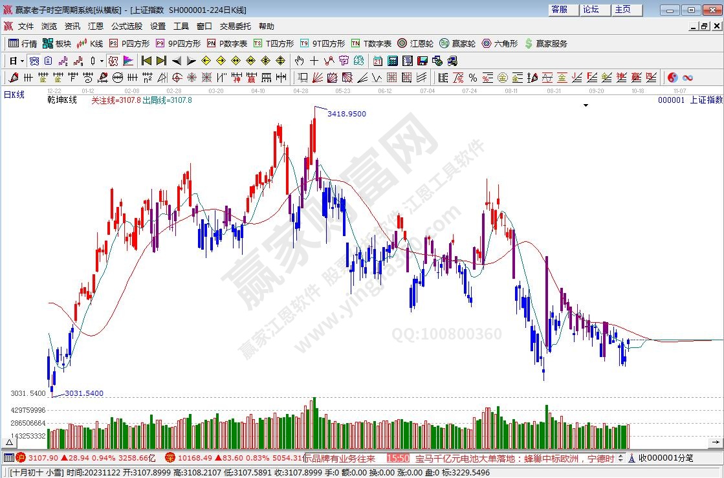This screenshot has height=478, width=724.
Task: Select the crosshair cursor tool
Action: click(x=314, y=61)
